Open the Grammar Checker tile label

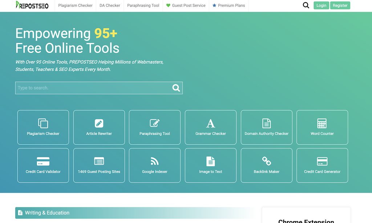[x=210, y=134]
